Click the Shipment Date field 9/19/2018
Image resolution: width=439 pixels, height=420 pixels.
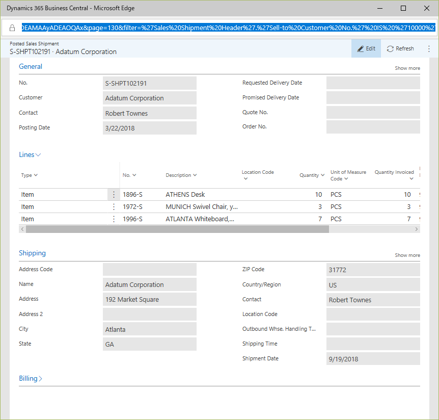(x=373, y=359)
